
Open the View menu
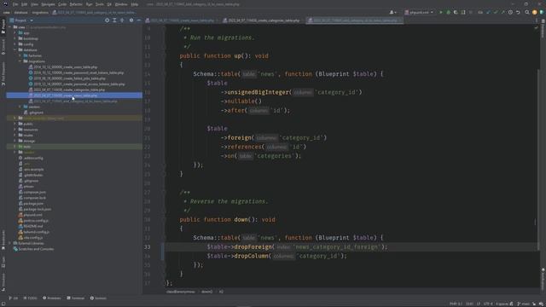(x=34, y=4)
